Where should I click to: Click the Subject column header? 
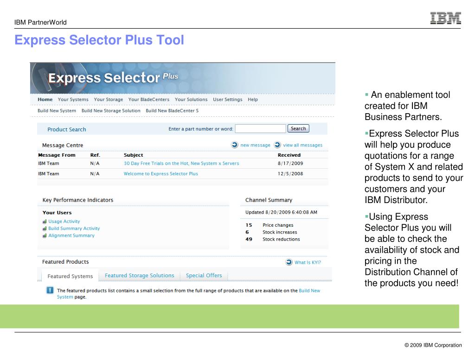pyautogui.click(x=133, y=155)
